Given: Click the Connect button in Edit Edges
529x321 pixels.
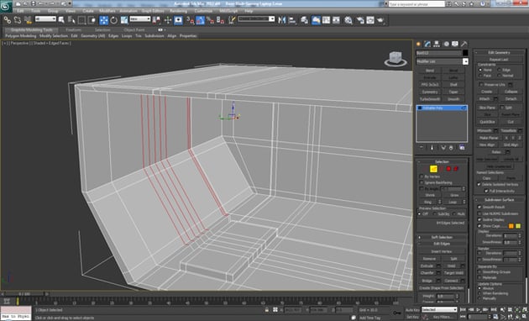Looking at the screenshot, I should (451, 281).
